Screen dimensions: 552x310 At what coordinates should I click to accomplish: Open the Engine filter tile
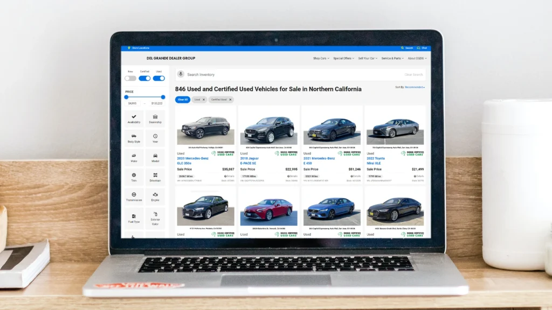point(155,196)
